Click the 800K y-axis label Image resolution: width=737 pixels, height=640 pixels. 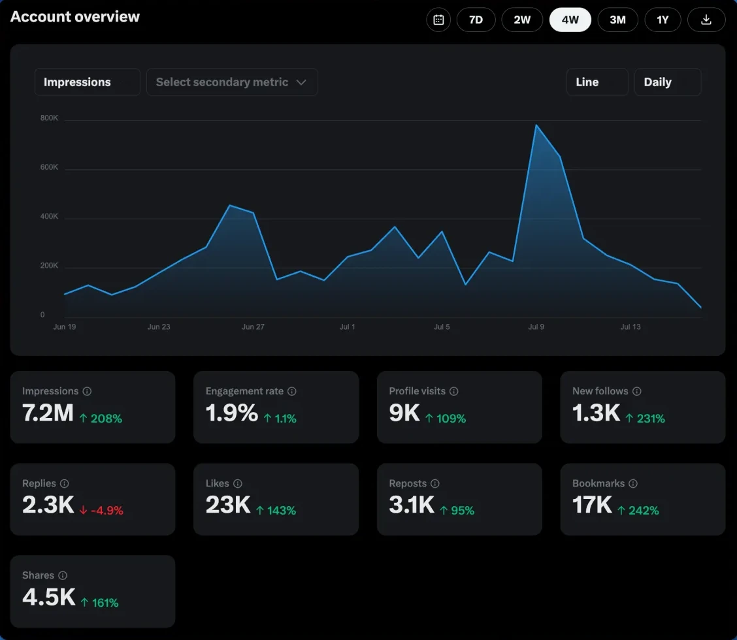(50, 118)
